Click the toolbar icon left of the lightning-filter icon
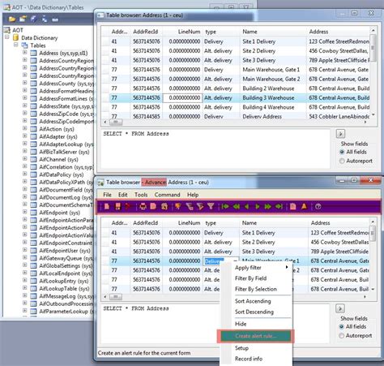The height and width of the screenshot is (366, 384). (164, 207)
